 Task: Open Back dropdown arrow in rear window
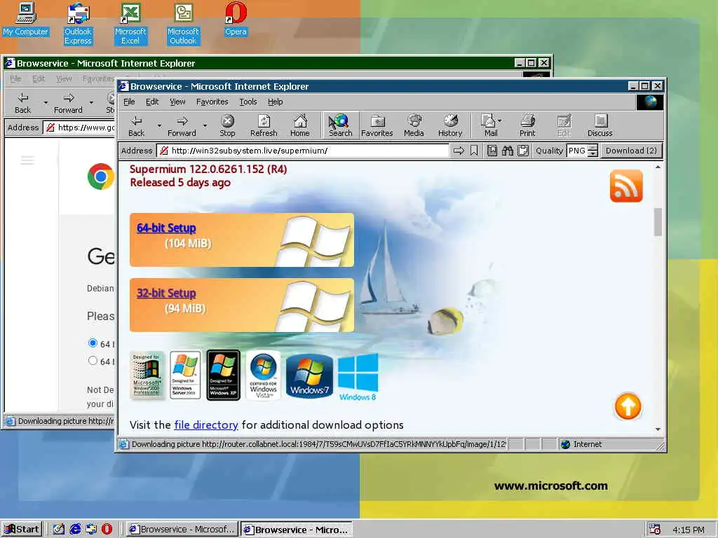pos(46,102)
